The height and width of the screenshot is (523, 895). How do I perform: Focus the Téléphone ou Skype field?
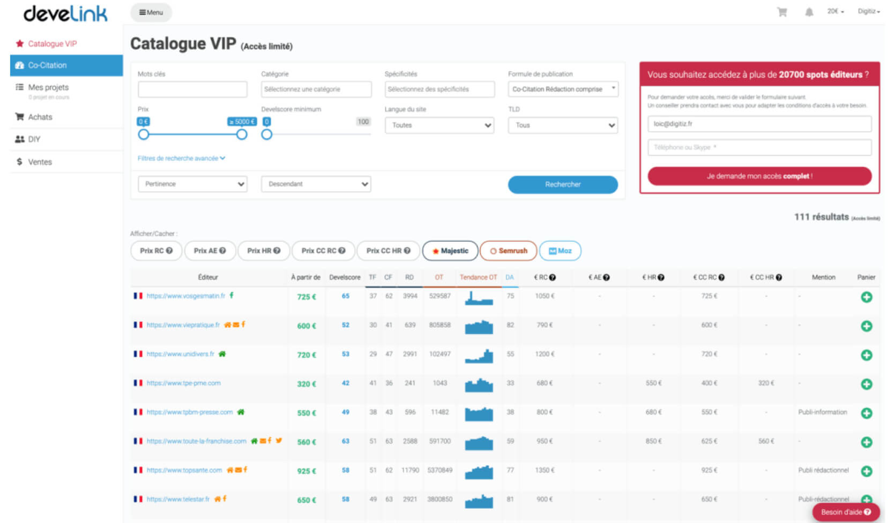pos(759,148)
